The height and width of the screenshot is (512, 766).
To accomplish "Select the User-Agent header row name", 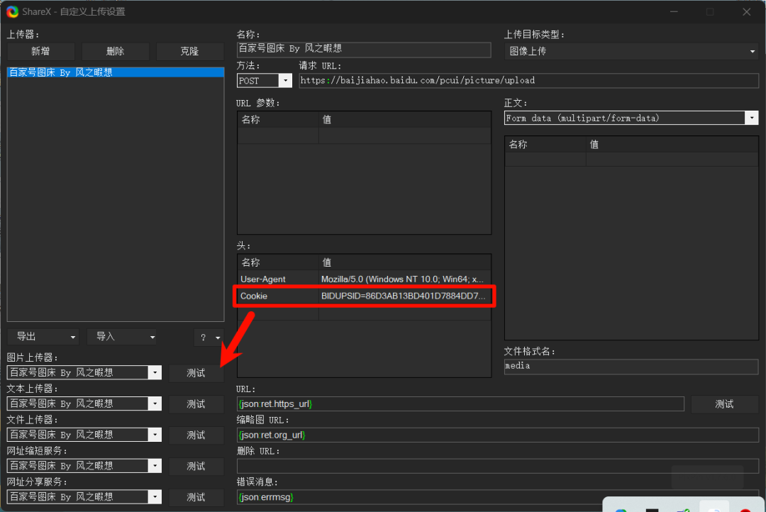I will point(279,279).
